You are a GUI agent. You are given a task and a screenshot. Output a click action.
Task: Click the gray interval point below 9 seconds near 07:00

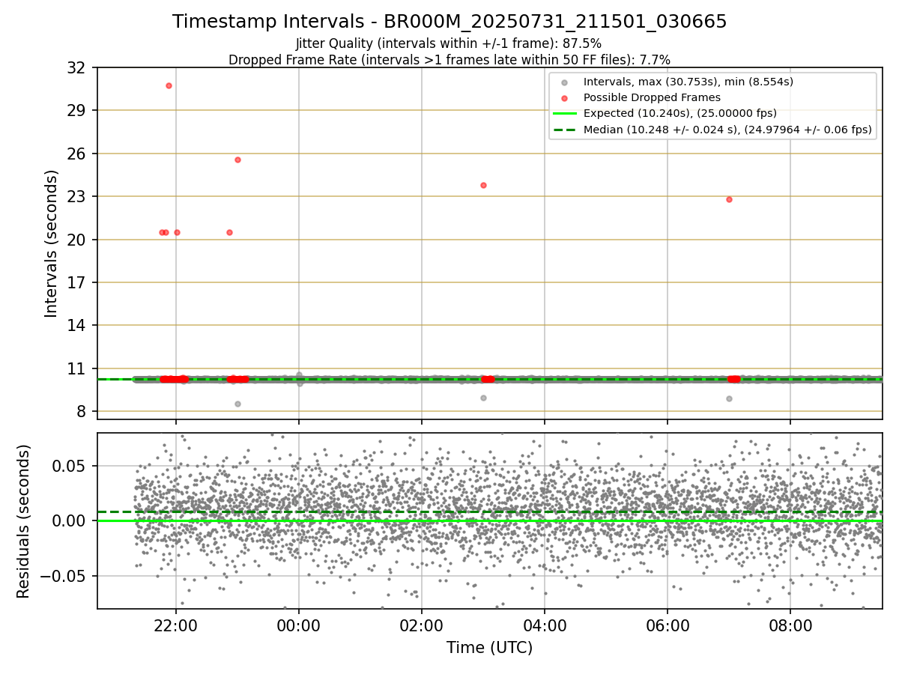tap(729, 398)
